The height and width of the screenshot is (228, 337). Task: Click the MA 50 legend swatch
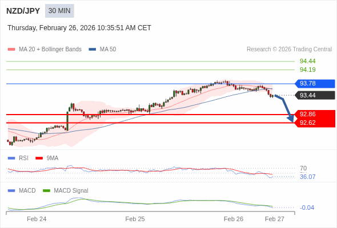[x=93, y=50]
